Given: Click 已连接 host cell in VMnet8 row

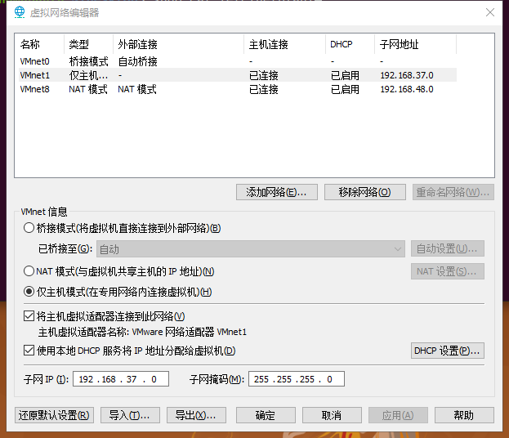Looking at the screenshot, I should [264, 89].
